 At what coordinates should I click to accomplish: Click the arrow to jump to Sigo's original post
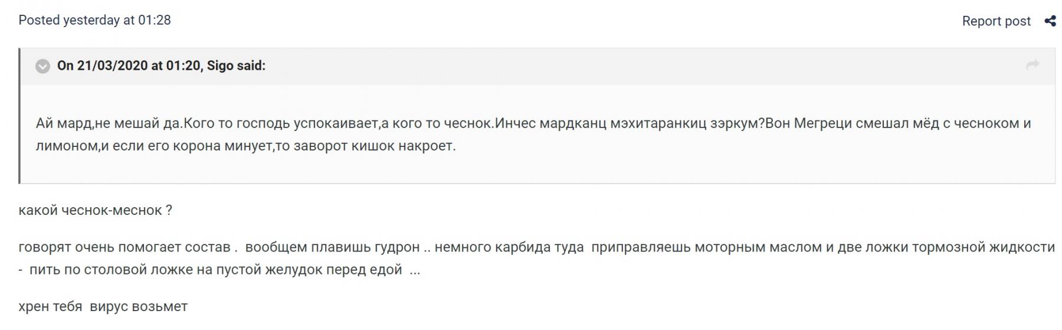[x=1032, y=65]
